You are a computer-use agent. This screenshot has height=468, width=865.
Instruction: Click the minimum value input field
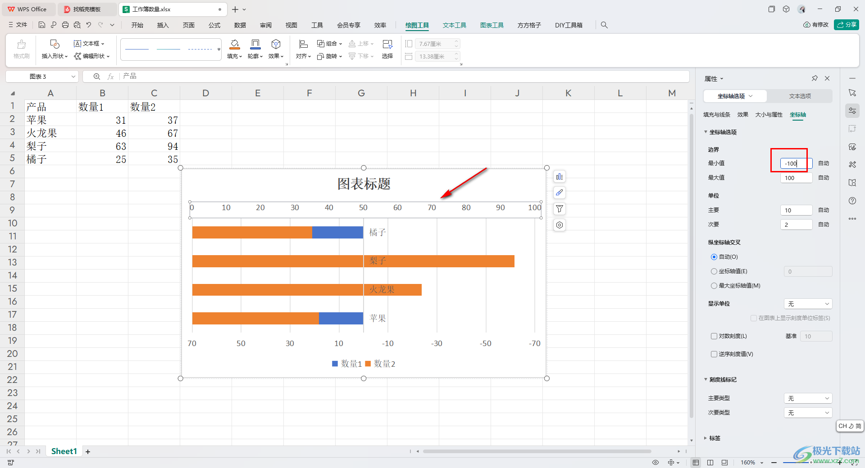[796, 163]
